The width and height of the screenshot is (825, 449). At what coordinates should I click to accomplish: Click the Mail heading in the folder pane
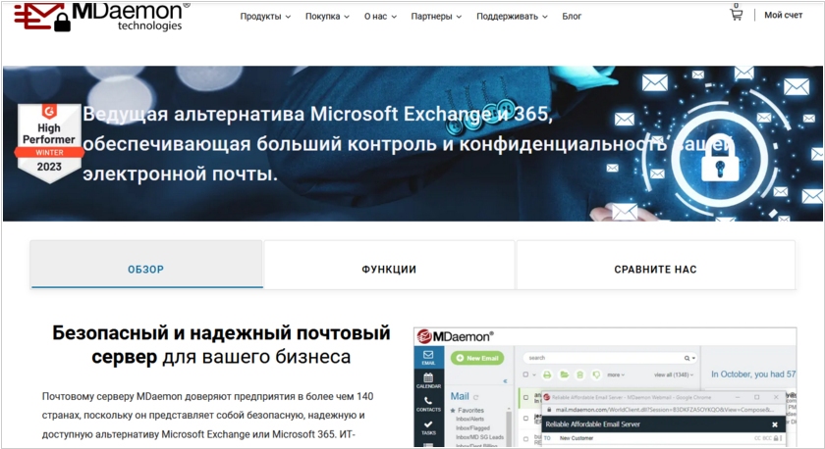coord(460,396)
